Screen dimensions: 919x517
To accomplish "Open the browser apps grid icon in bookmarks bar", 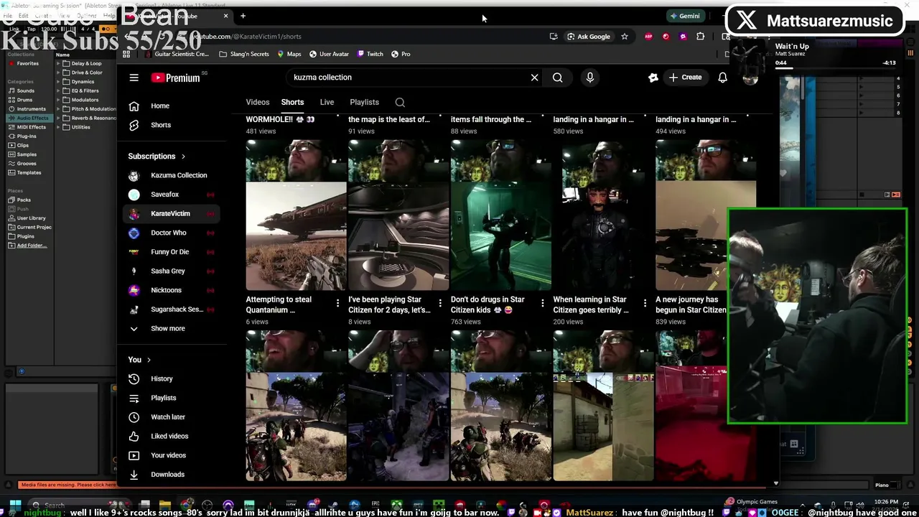I will tap(126, 54).
